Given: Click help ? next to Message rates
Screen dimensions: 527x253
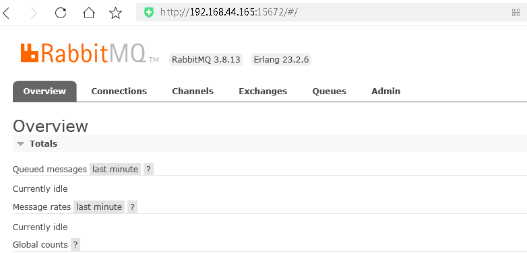Looking at the screenshot, I should coord(132,207).
